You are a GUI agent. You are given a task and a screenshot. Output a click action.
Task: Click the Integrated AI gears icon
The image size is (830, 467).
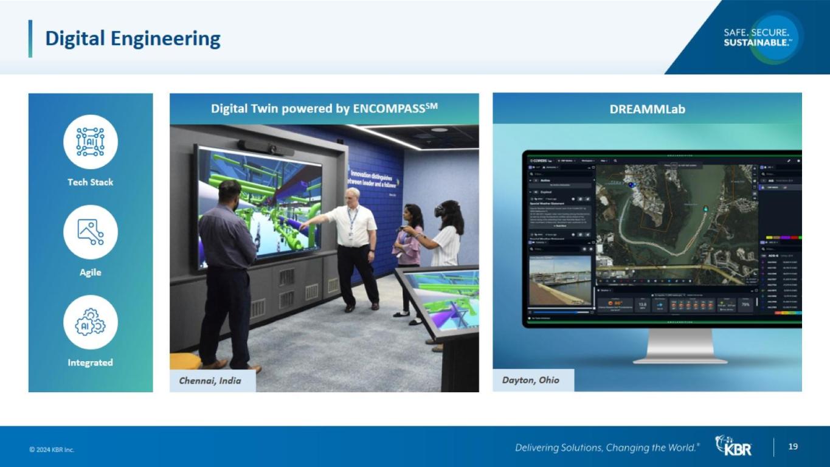90,322
